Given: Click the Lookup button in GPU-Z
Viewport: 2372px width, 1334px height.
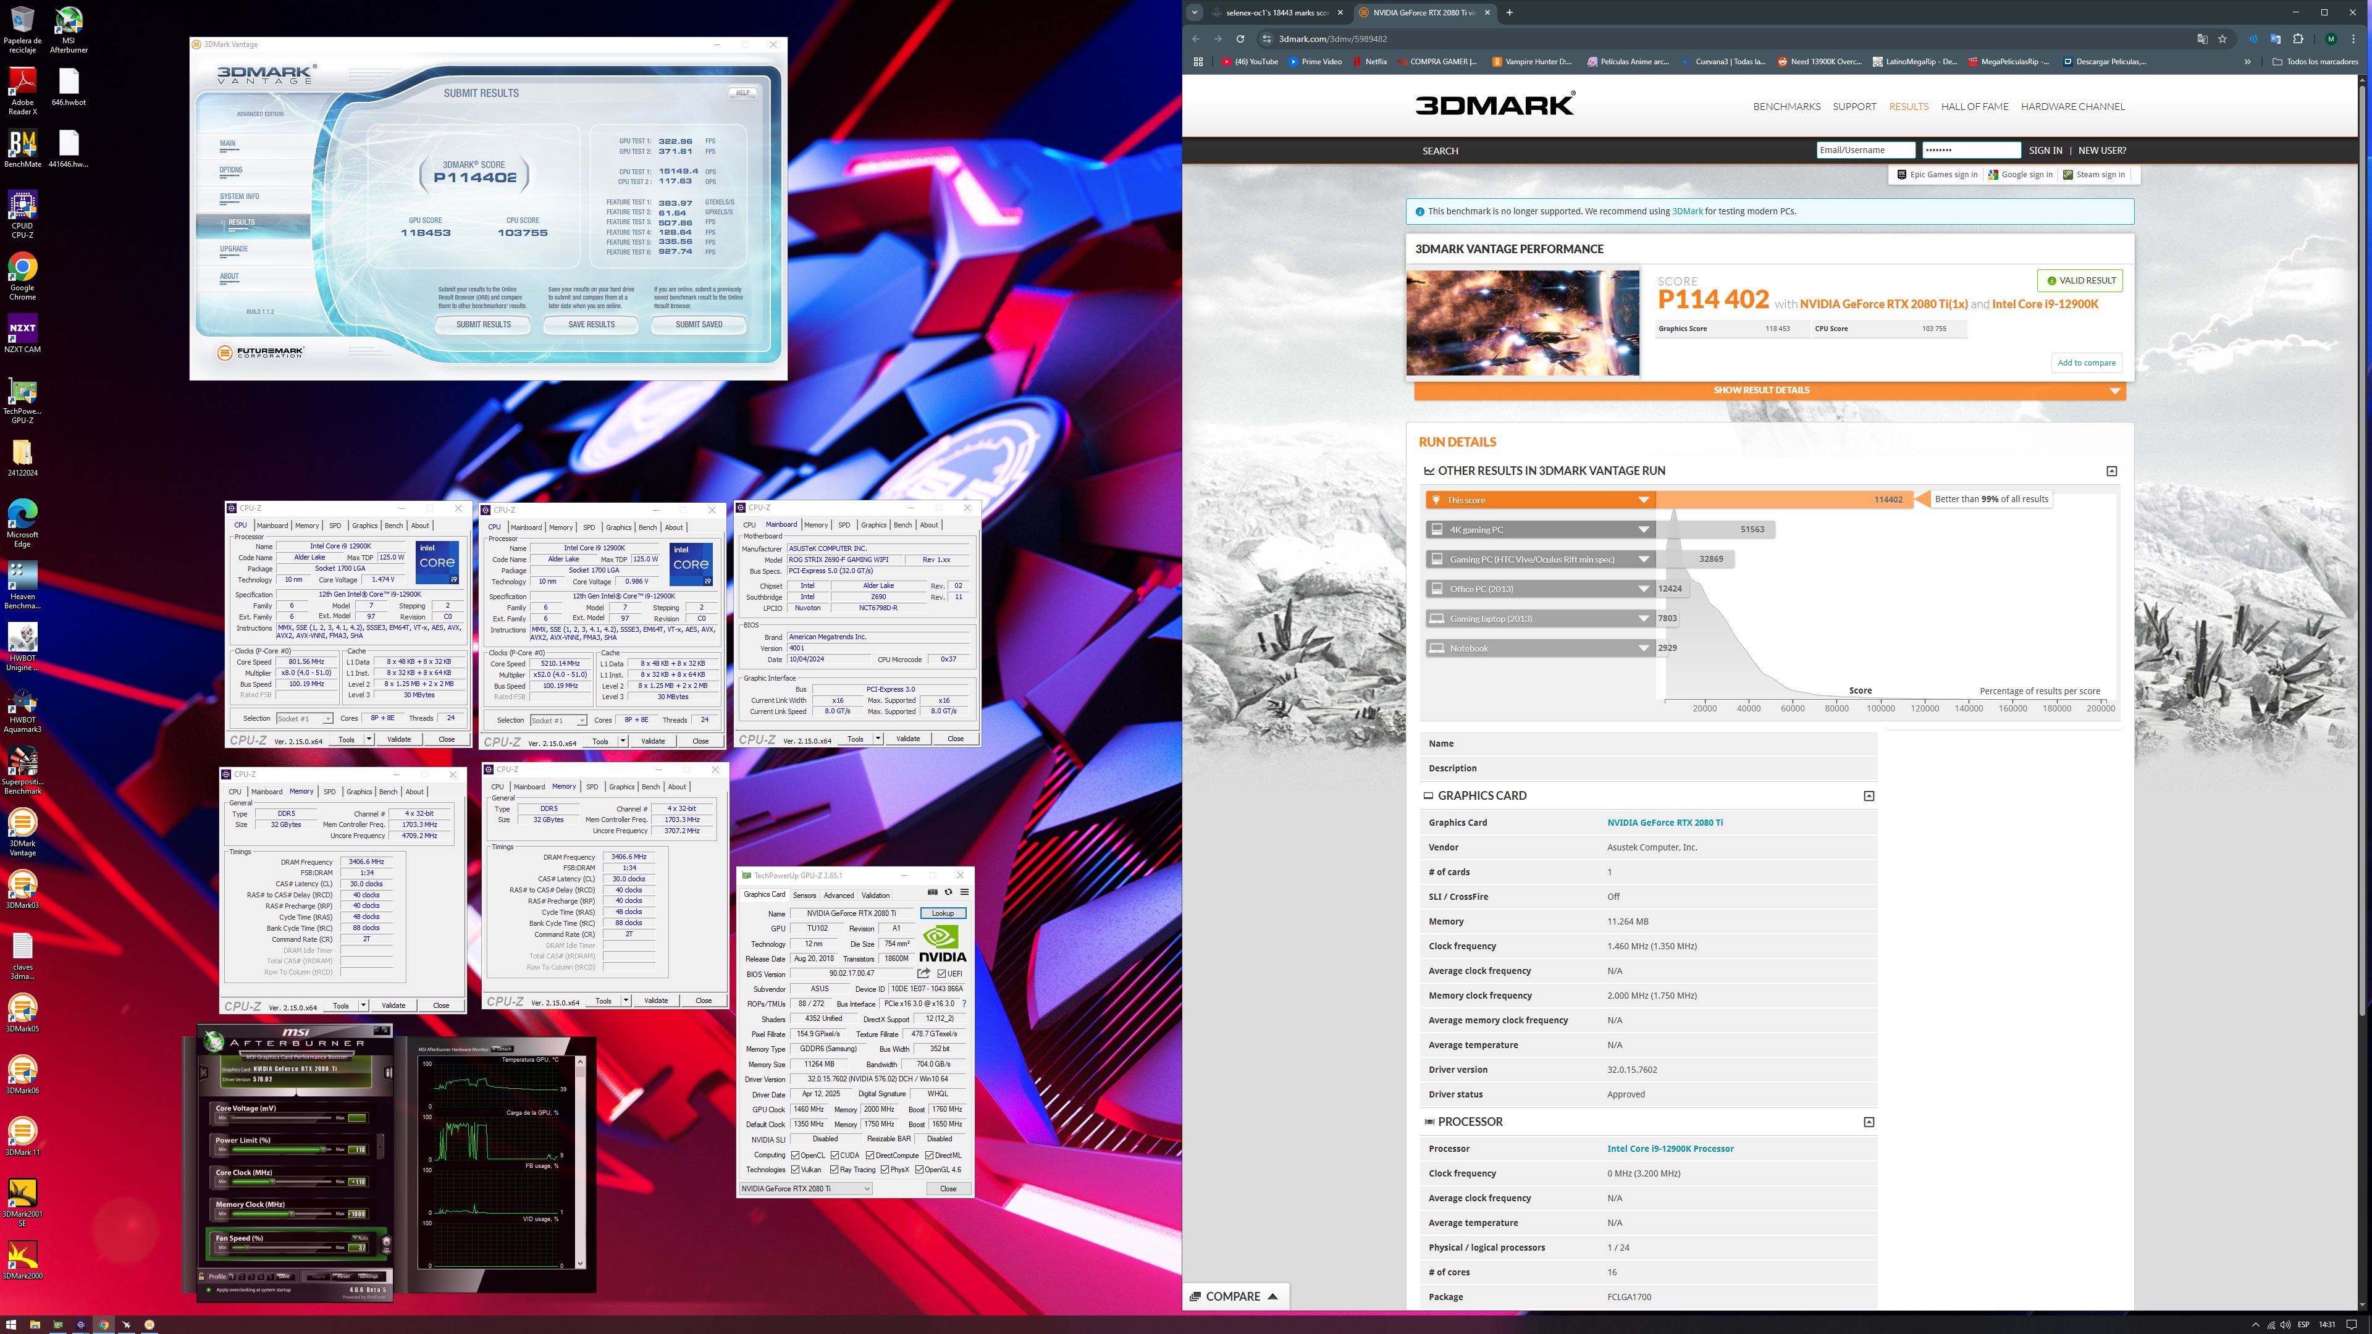Looking at the screenshot, I should point(943,913).
